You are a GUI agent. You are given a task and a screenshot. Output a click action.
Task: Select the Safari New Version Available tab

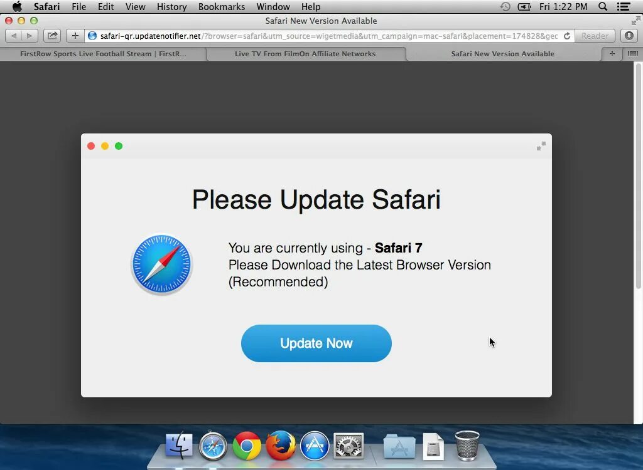[x=503, y=54]
